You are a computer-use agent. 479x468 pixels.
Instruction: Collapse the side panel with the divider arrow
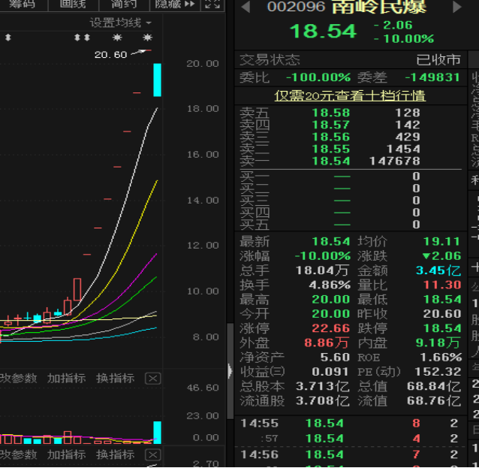(x=230, y=371)
